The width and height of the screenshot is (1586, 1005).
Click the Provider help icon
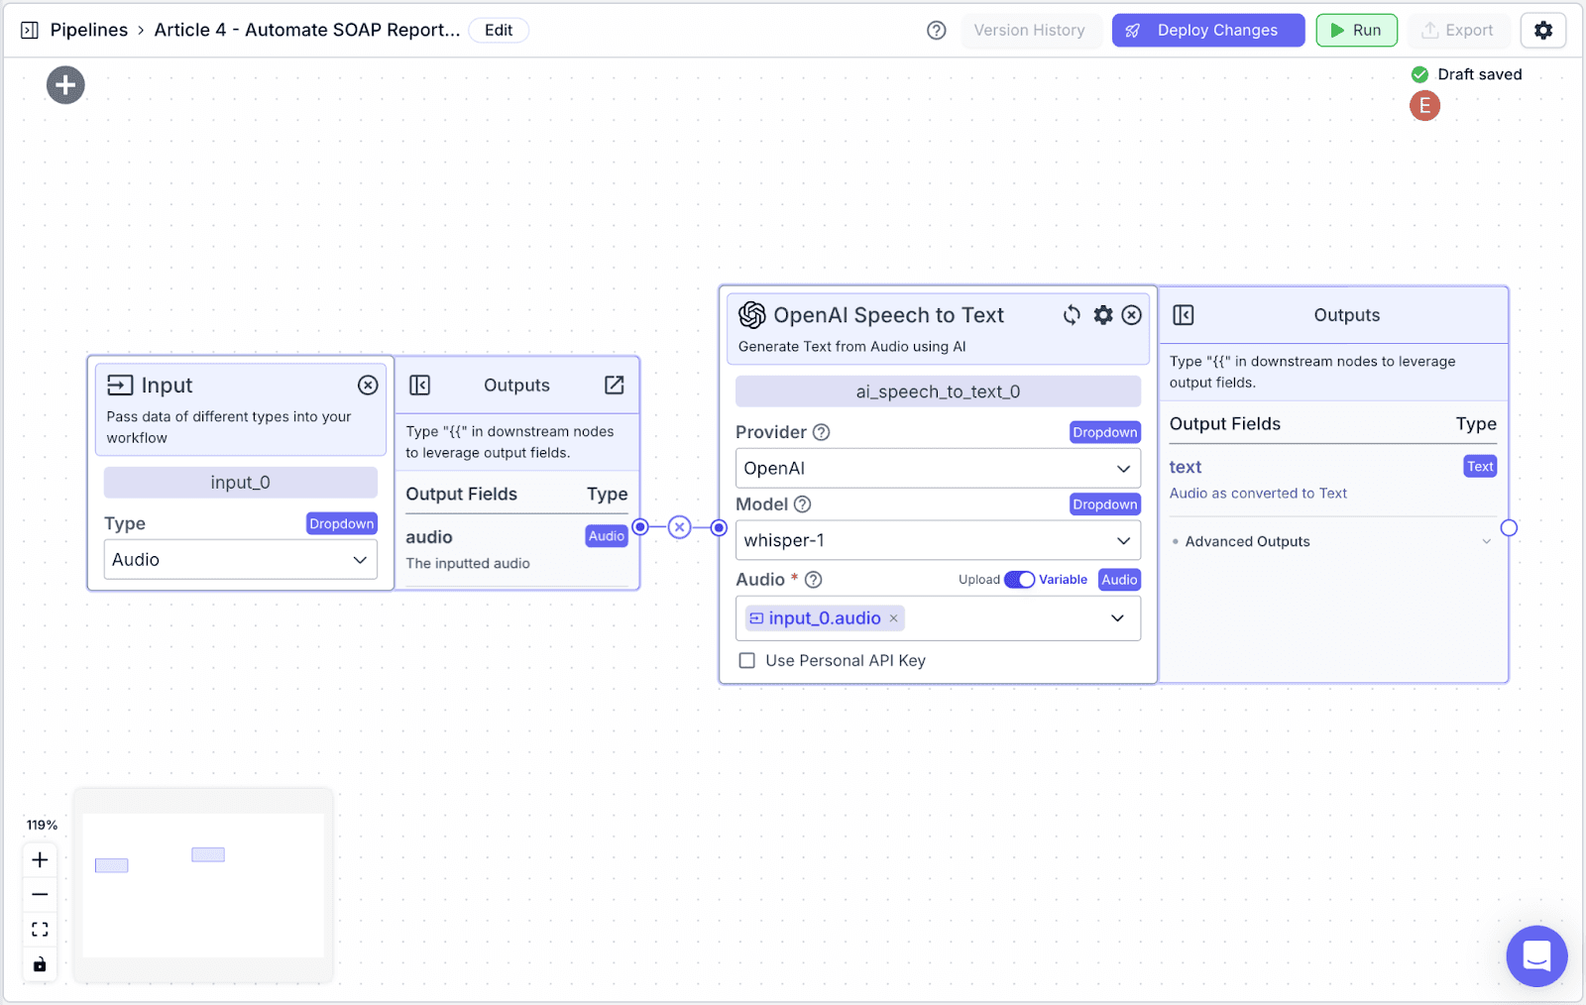point(821,432)
